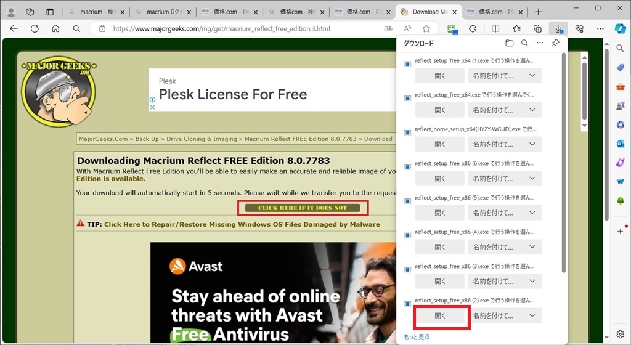Open the Favorites list icon
The image size is (631, 345).
pos(516,28)
